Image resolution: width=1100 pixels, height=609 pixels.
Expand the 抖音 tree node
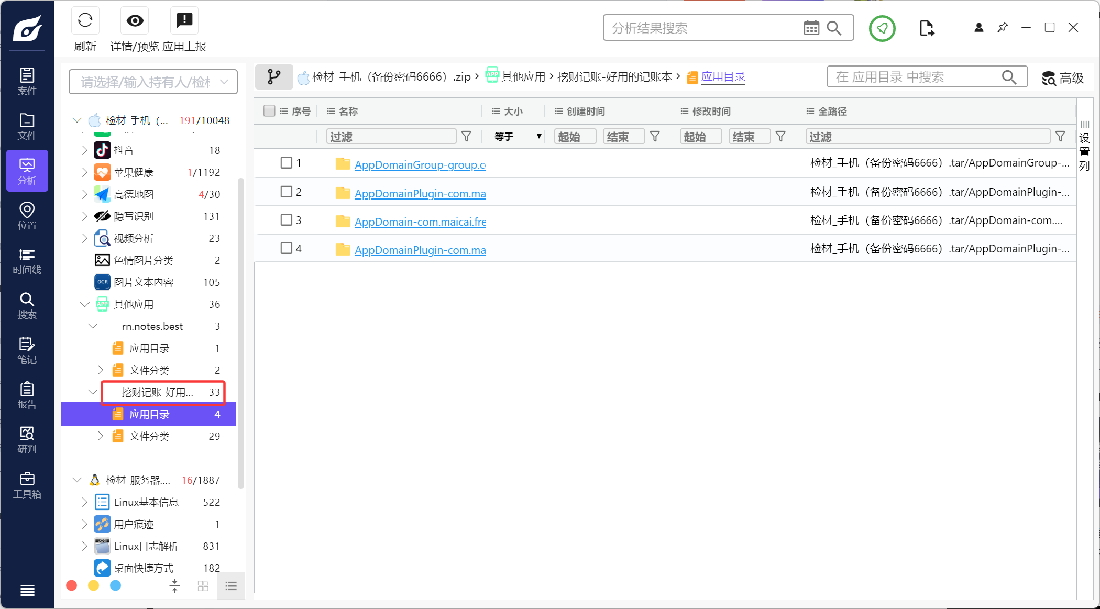pos(84,150)
